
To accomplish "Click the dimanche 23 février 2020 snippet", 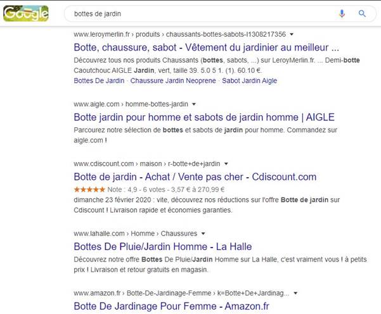I will [x=207, y=205].
